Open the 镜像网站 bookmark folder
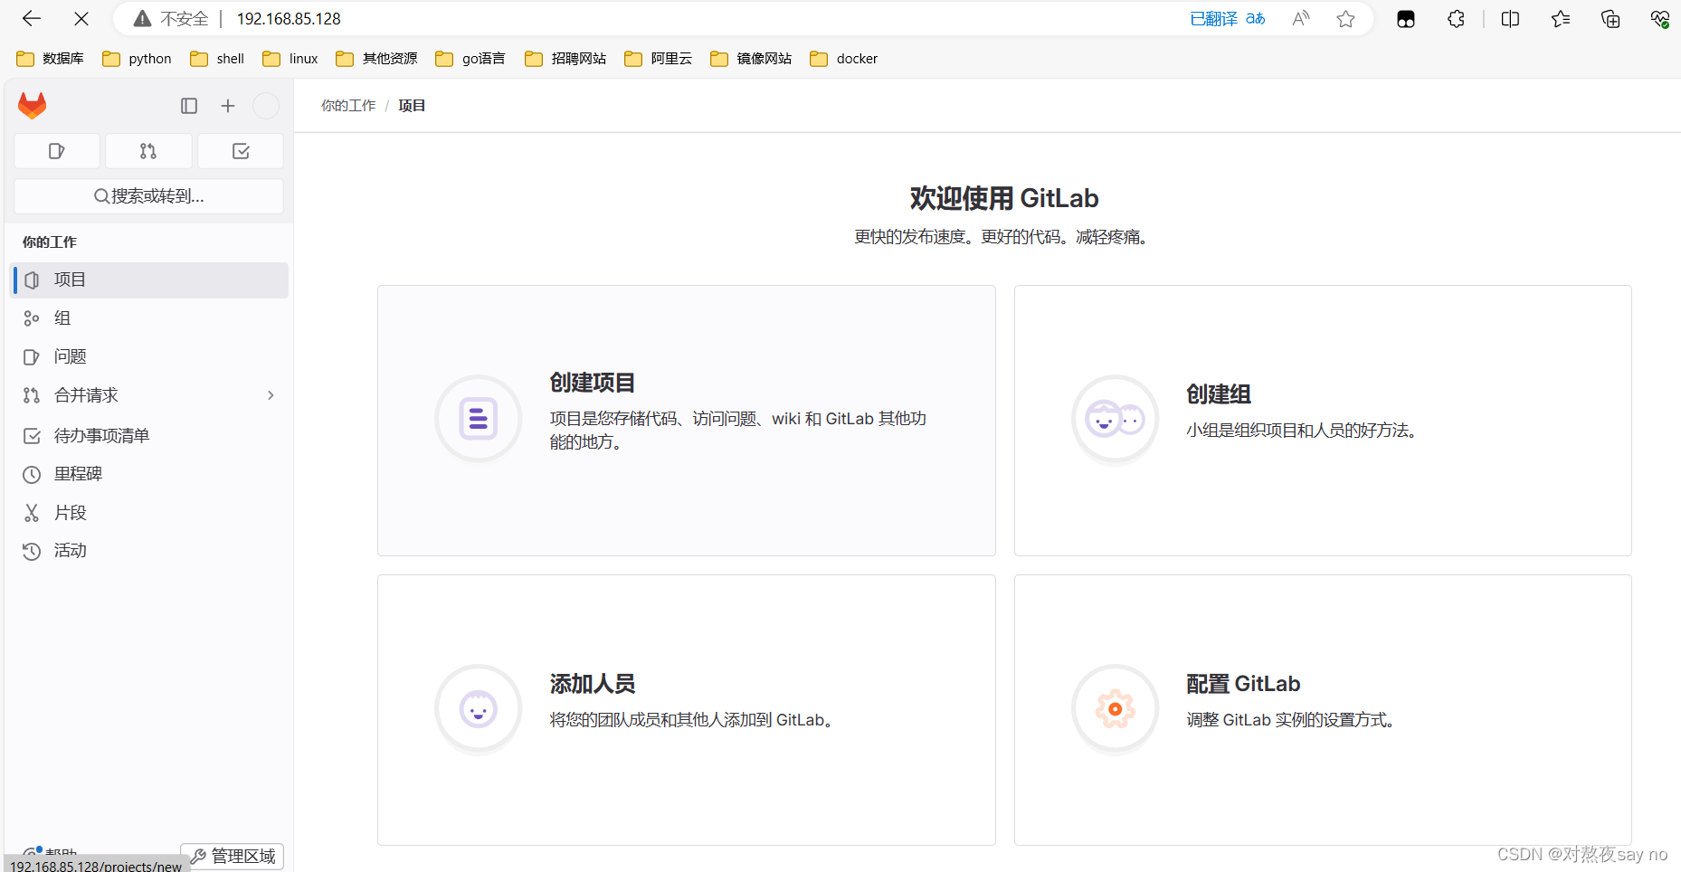This screenshot has width=1681, height=872. pyautogui.click(x=751, y=59)
